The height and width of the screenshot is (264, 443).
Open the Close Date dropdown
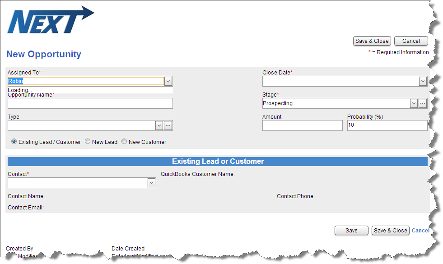point(423,81)
